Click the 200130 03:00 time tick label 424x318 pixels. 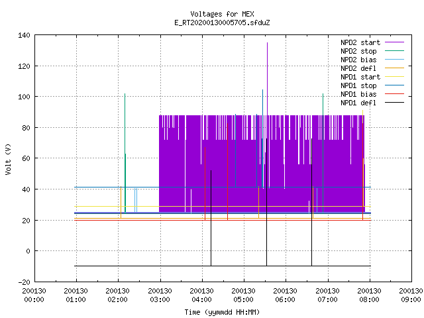pos(160,295)
